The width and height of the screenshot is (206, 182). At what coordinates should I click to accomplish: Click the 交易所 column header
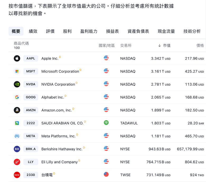[x=126, y=45]
